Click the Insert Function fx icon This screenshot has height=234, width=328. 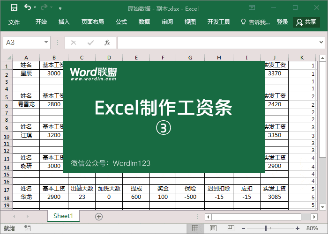(x=107, y=43)
